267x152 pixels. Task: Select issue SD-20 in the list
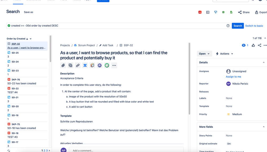tap(27, 108)
